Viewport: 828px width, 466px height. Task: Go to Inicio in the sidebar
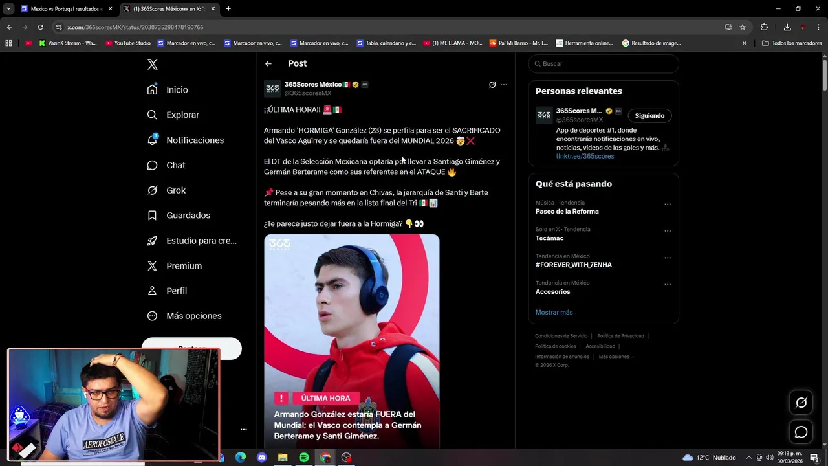tap(168, 90)
